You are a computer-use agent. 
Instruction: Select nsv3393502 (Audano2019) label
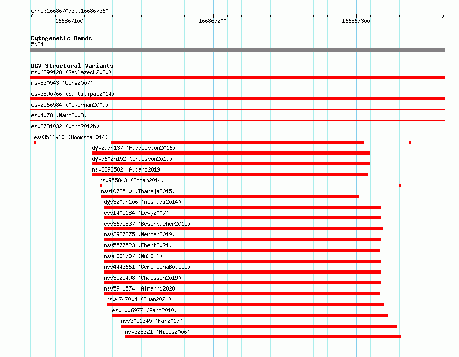(127, 169)
